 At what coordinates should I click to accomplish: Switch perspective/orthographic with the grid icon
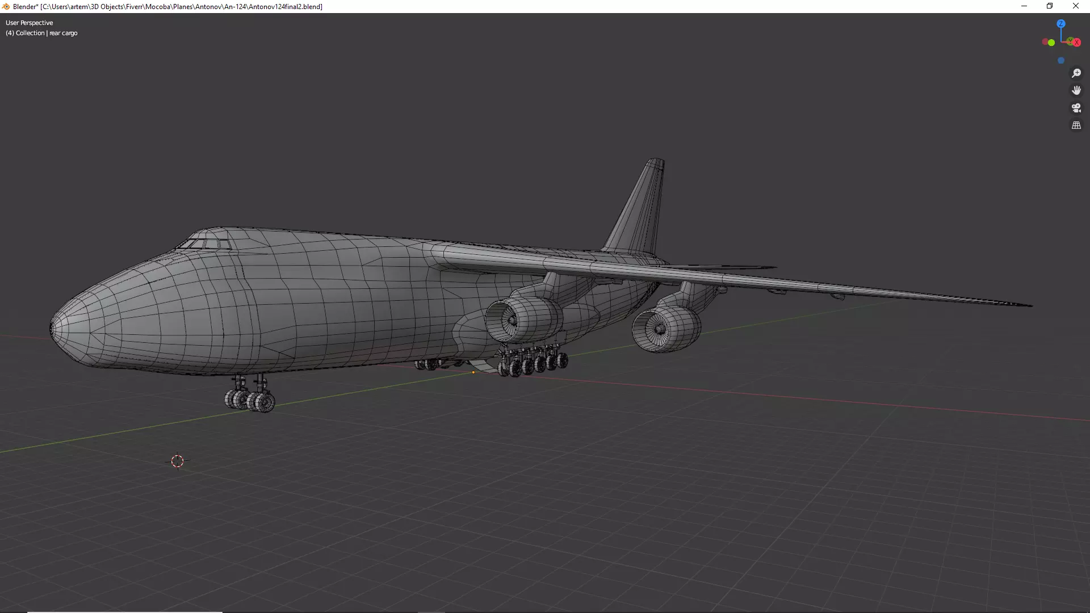(1076, 125)
